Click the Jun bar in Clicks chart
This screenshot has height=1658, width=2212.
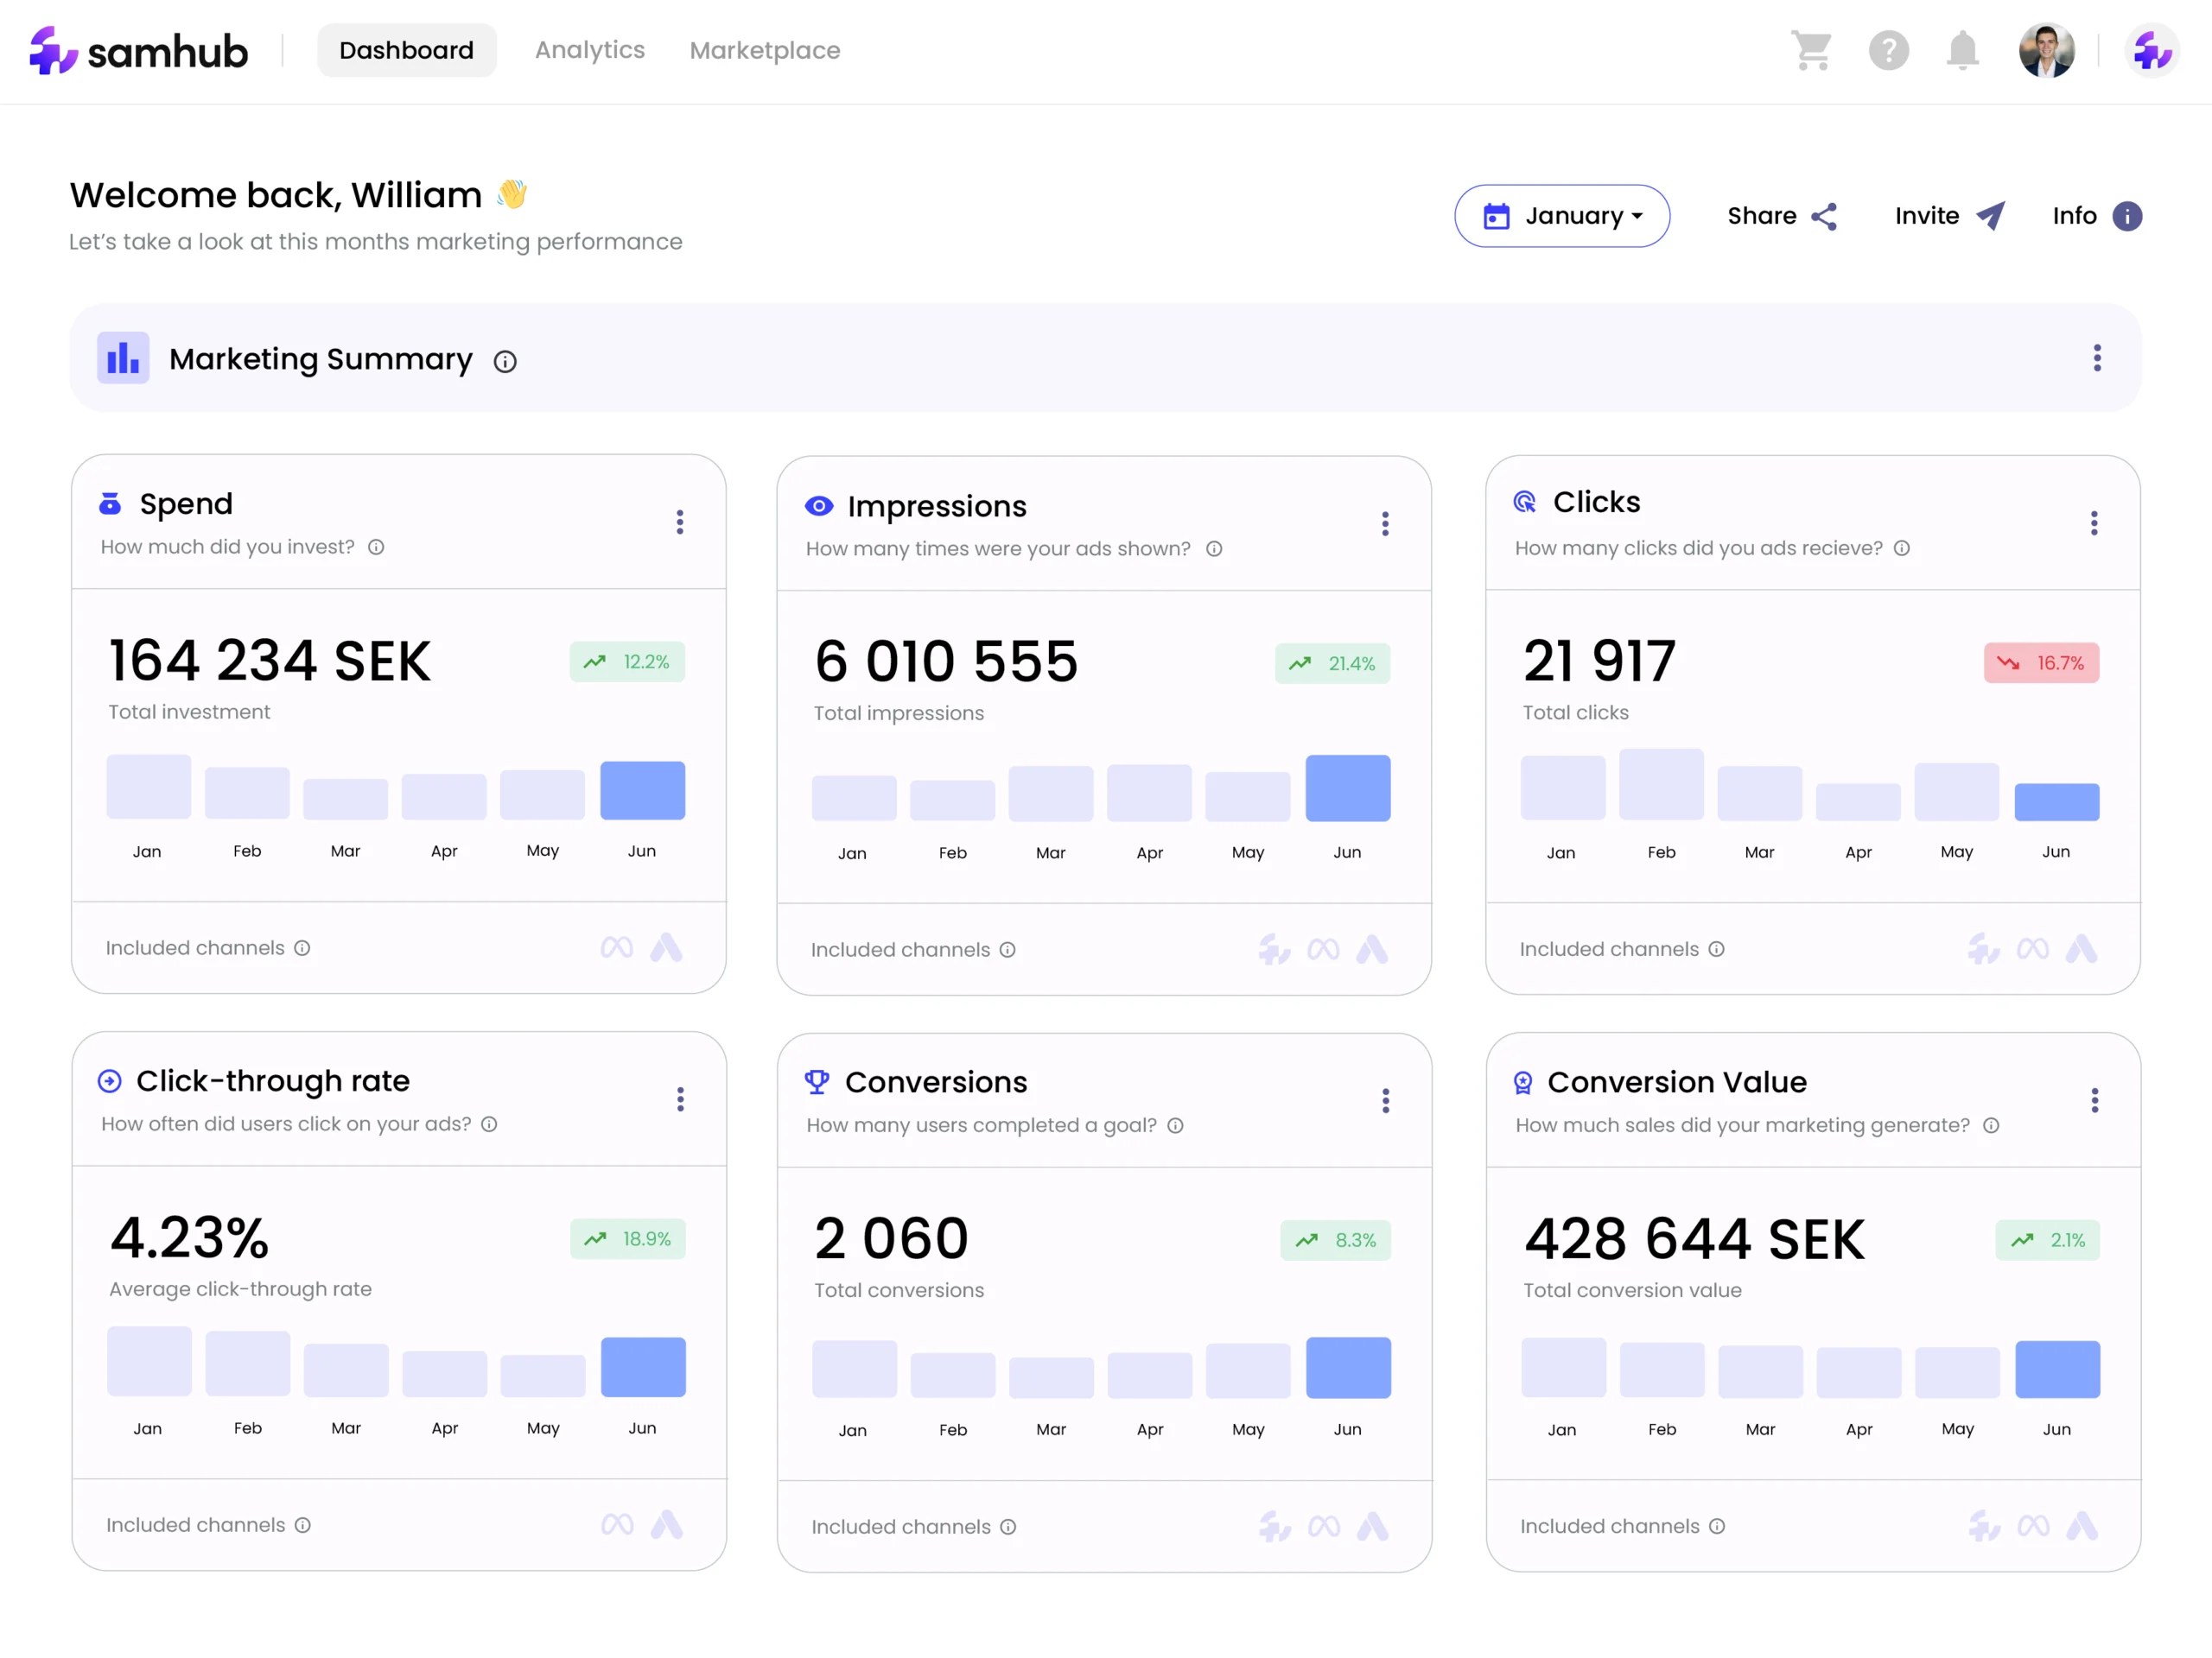[2056, 801]
